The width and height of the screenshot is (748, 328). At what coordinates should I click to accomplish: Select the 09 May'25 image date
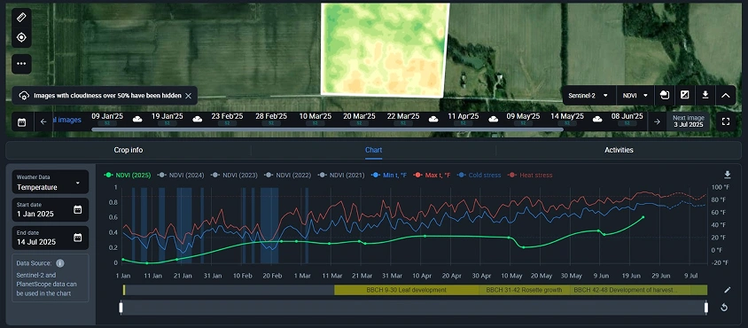[523, 119]
